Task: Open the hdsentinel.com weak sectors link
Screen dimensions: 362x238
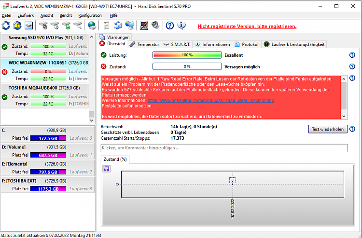Action: (x=210, y=101)
